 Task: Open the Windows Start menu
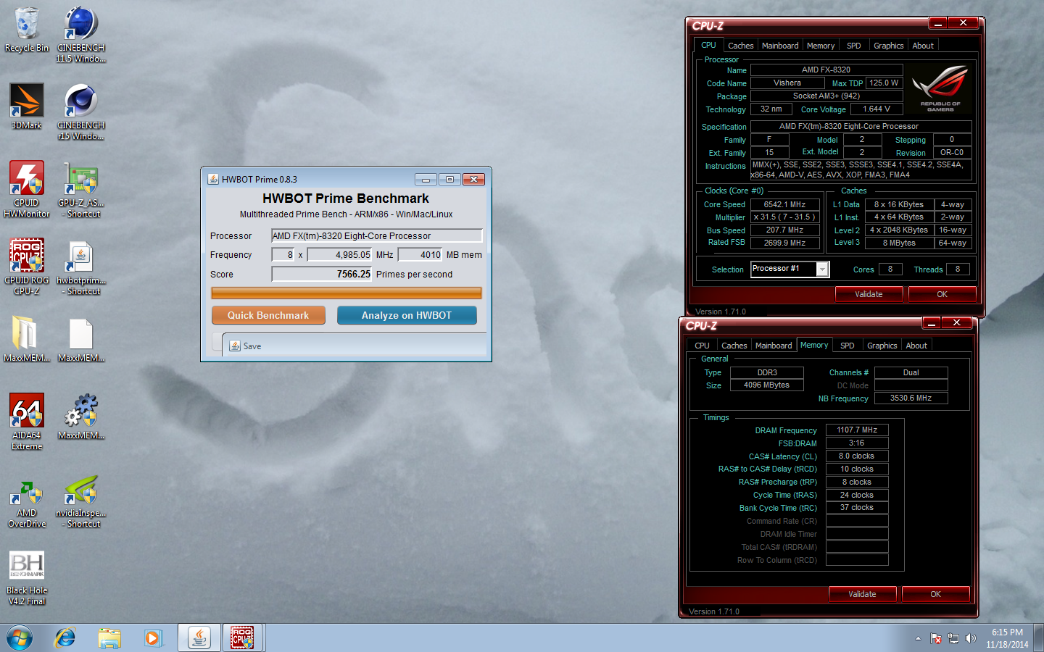point(20,638)
